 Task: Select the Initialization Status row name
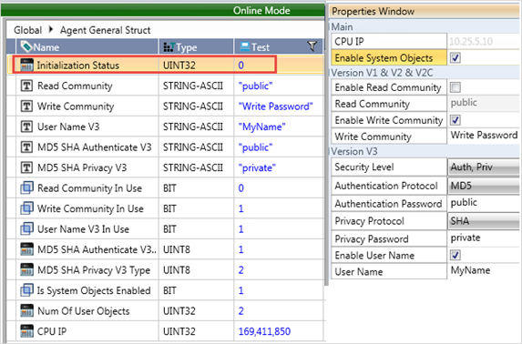pyautogui.click(x=78, y=66)
